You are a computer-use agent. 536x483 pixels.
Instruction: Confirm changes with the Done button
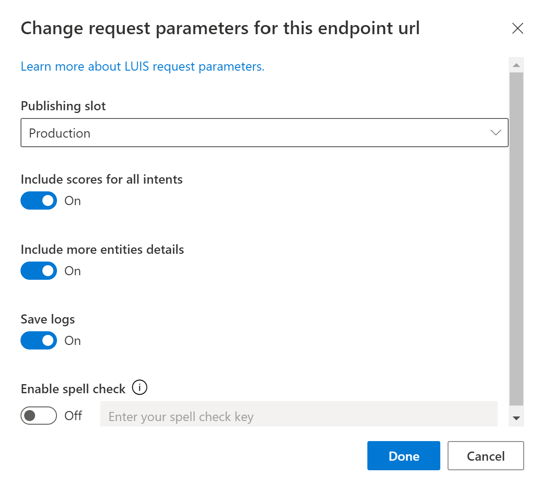tap(404, 456)
